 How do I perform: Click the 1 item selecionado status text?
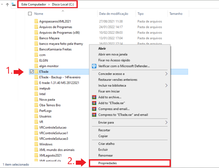pyautogui.click(x=16, y=164)
